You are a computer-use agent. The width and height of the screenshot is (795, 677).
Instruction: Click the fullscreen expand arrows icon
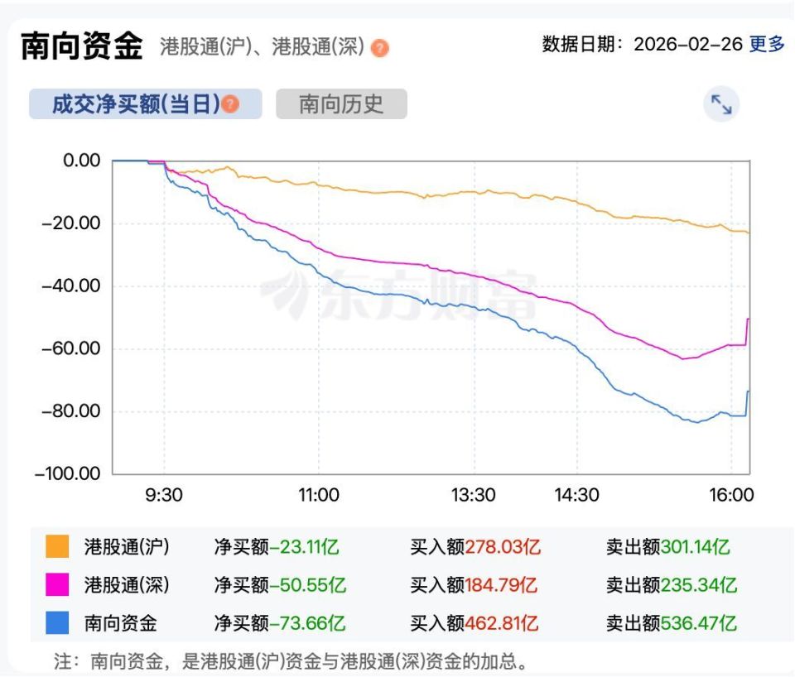(721, 104)
